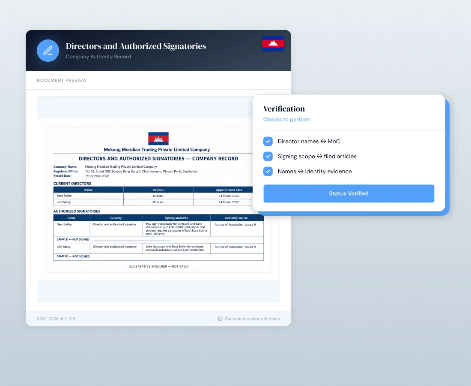Toggle the Director names ↔ MoC checkbox
Viewport: 471px width, 386px height.
268,142
